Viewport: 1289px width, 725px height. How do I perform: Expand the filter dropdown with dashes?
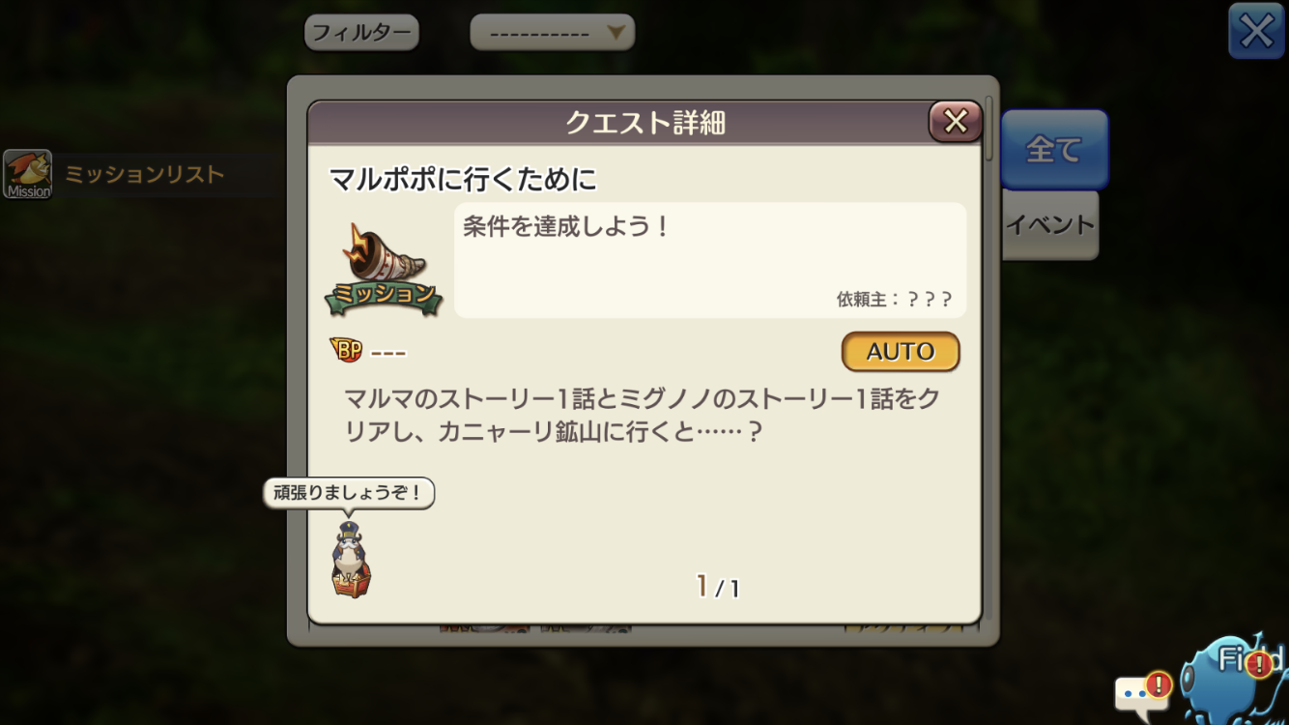click(552, 33)
